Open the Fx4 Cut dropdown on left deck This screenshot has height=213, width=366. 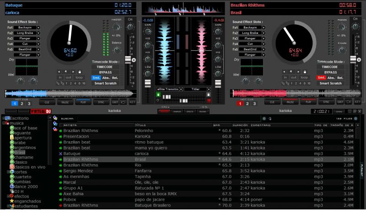pyautogui.click(x=38, y=44)
